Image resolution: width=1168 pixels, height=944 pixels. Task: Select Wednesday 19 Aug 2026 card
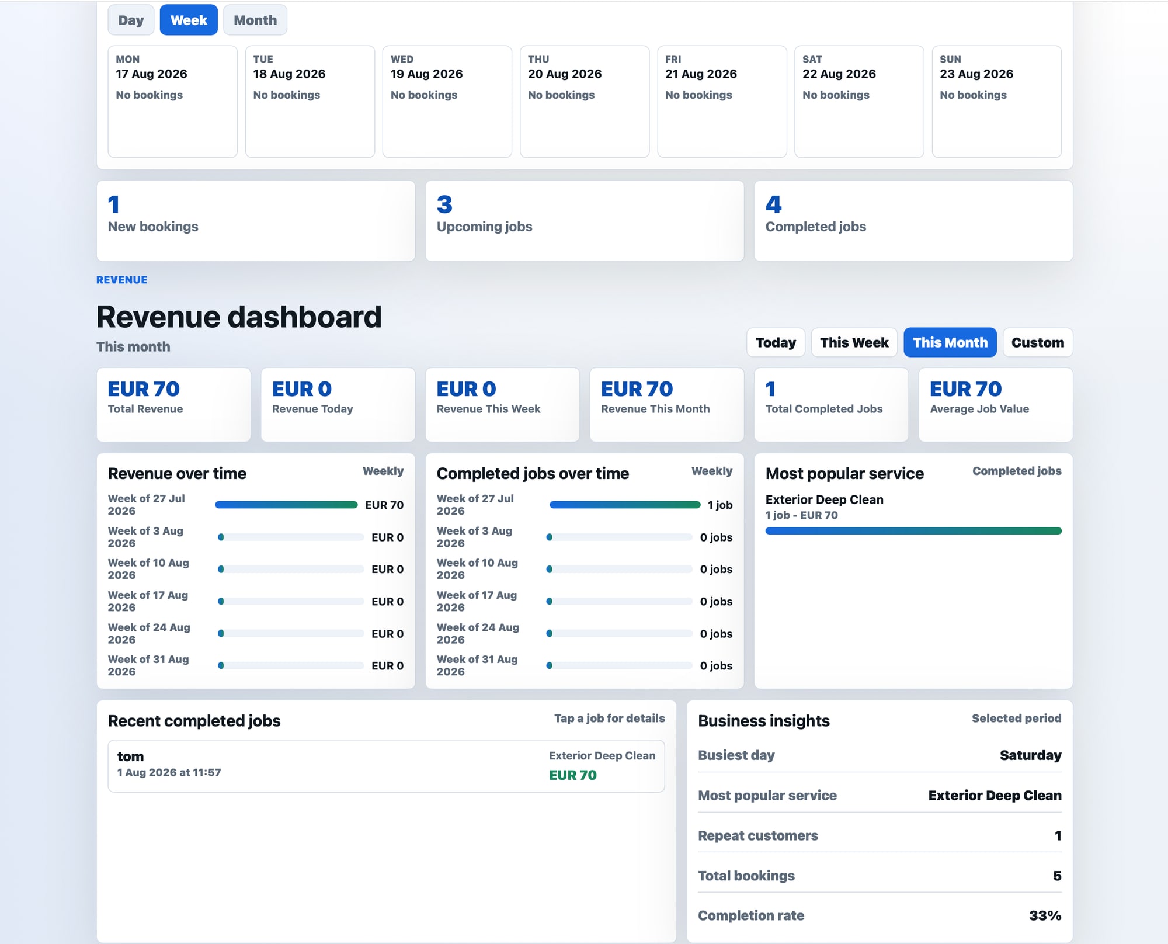click(447, 102)
